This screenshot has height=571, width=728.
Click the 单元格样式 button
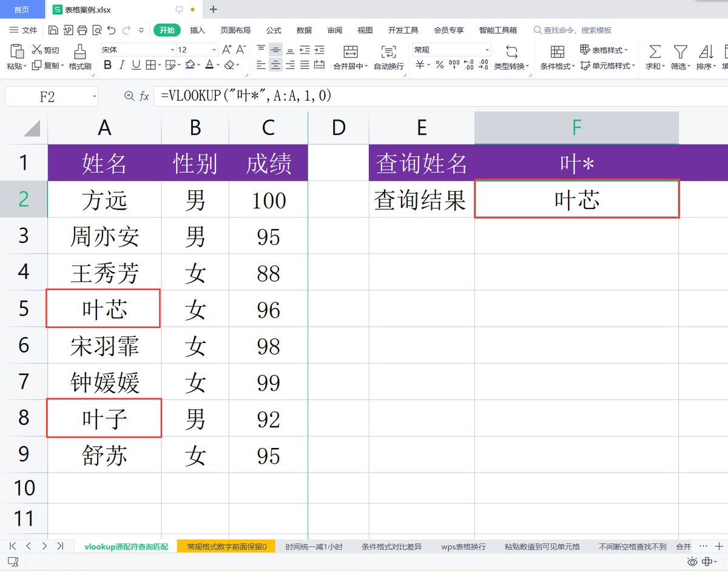608,65
